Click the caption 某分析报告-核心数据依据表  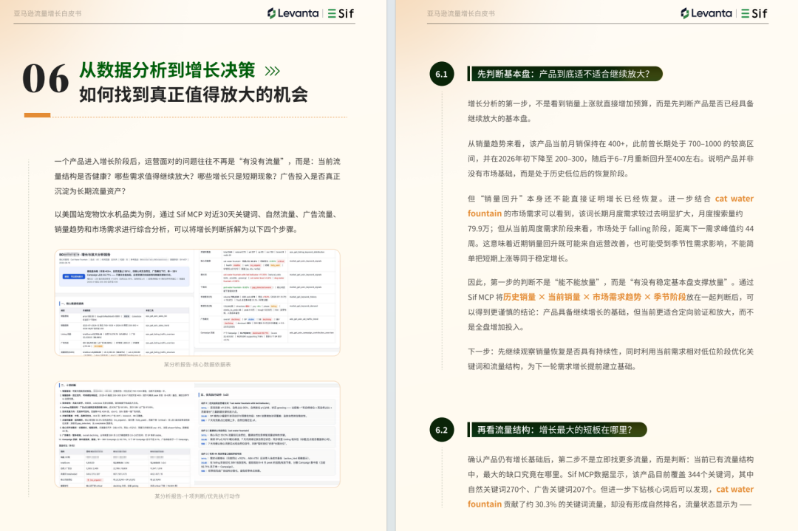click(197, 364)
